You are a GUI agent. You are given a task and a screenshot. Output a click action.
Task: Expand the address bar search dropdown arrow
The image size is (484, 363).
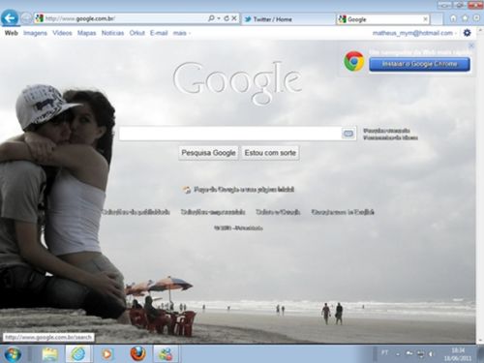pyautogui.click(x=219, y=18)
